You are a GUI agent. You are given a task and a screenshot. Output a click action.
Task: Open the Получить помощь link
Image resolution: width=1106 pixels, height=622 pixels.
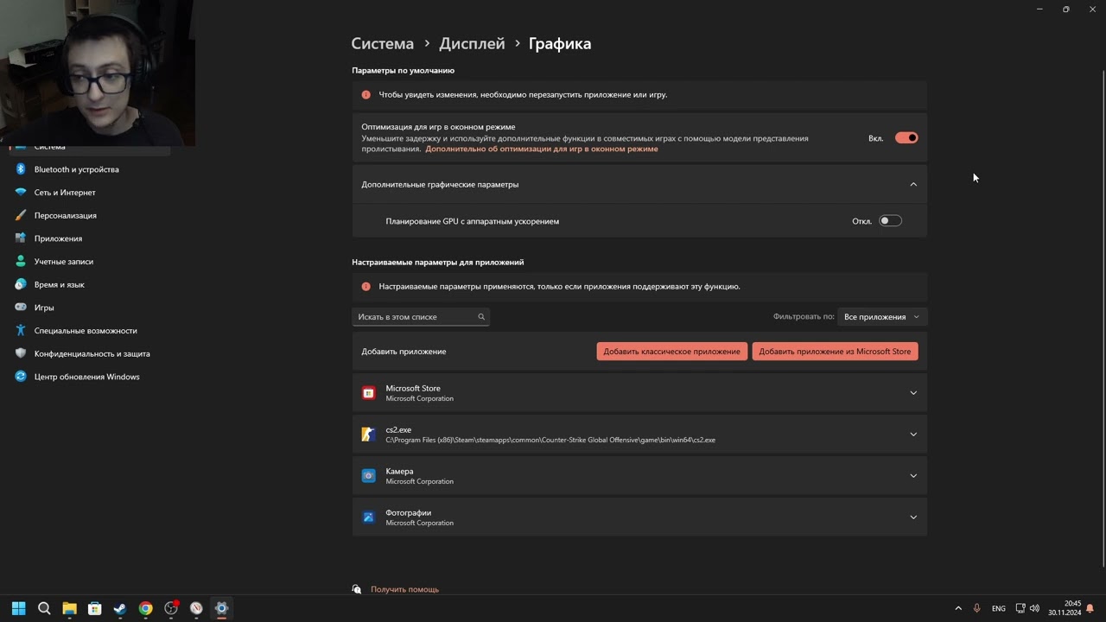[x=404, y=589]
